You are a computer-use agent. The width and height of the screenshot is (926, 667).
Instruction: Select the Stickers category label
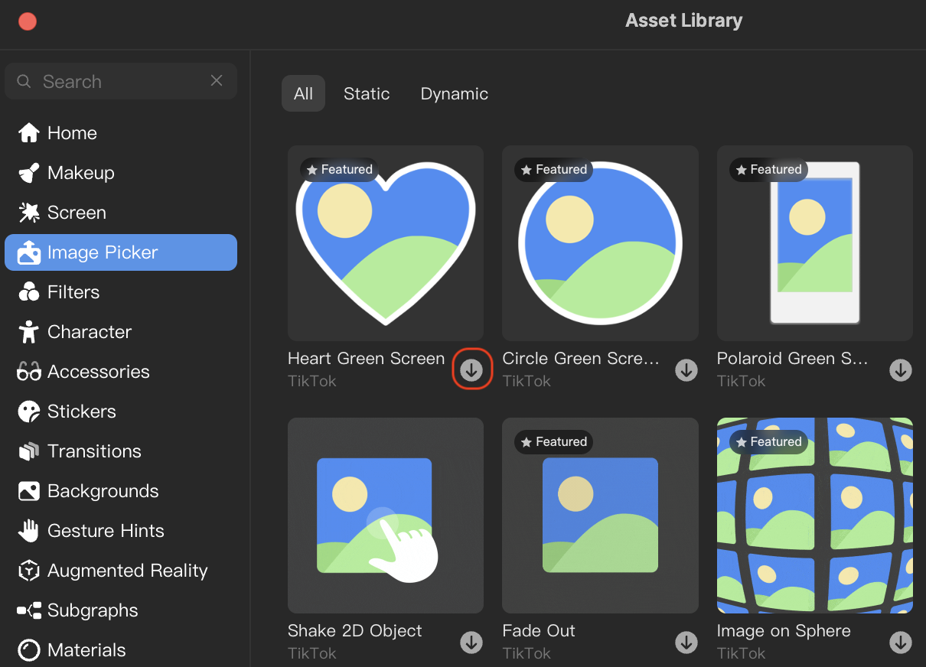(x=82, y=412)
